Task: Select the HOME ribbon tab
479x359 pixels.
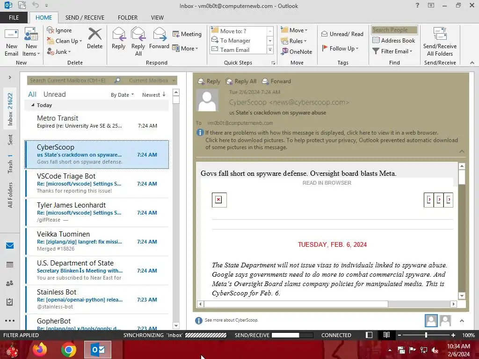Action: 44,17
